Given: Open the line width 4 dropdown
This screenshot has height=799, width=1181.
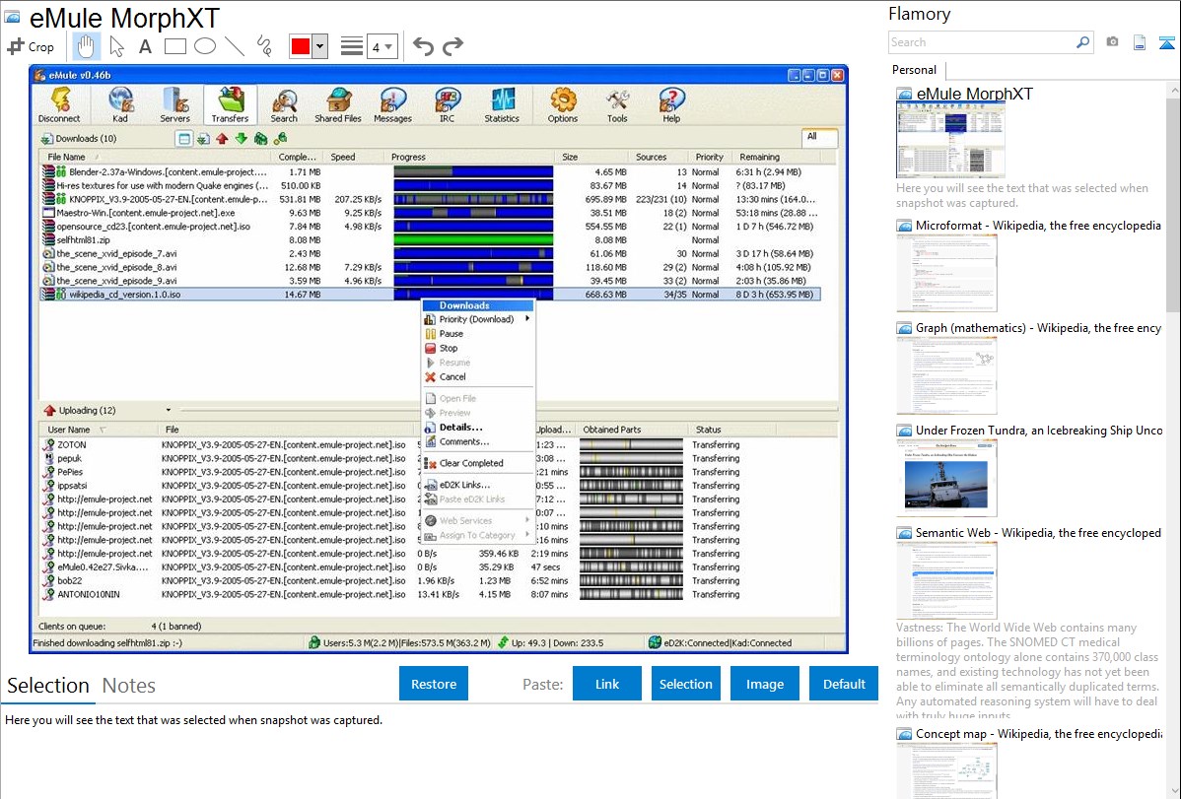Looking at the screenshot, I should 382,46.
